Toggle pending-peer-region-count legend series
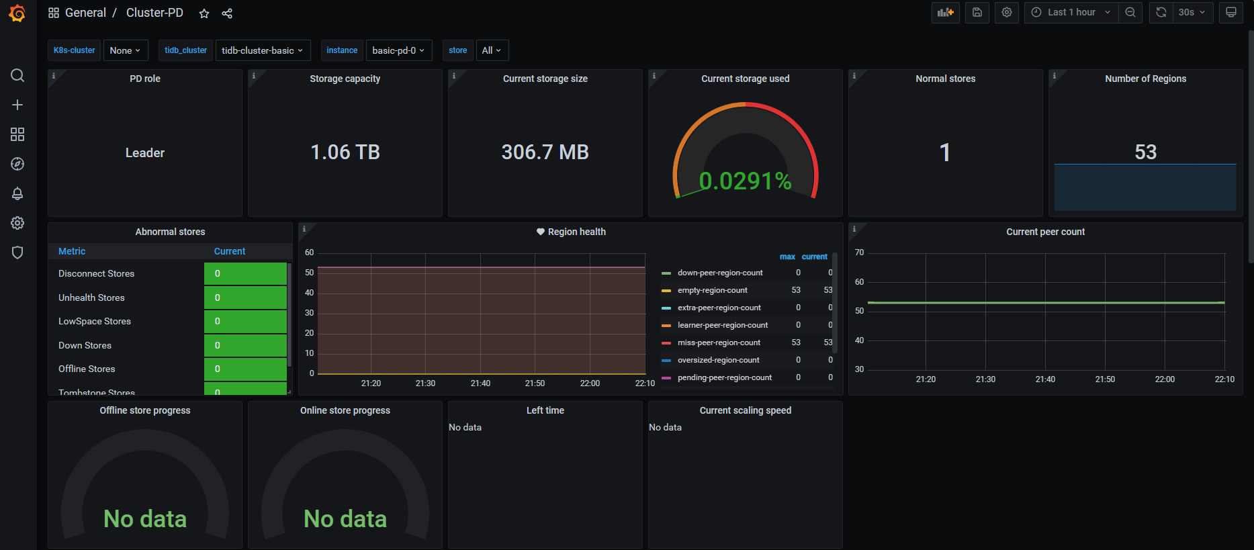 click(x=725, y=377)
